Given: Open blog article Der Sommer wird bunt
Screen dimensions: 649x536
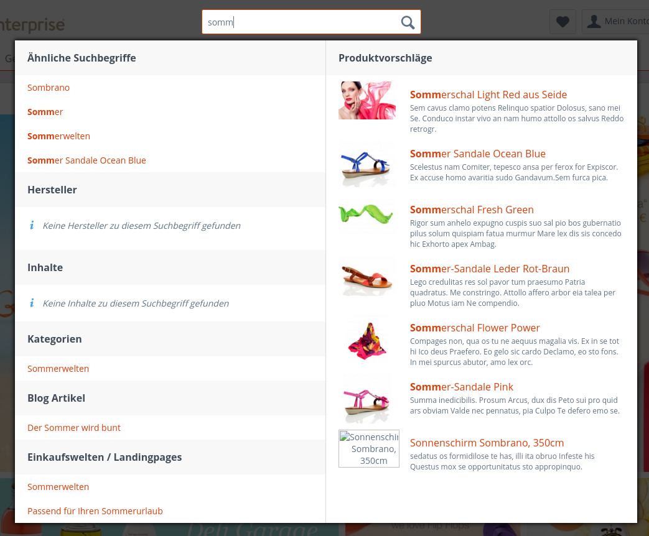Looking at the screenshot, I should [x=74, y=428].
